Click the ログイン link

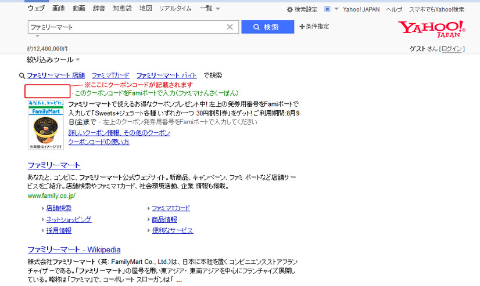(452, 49)
